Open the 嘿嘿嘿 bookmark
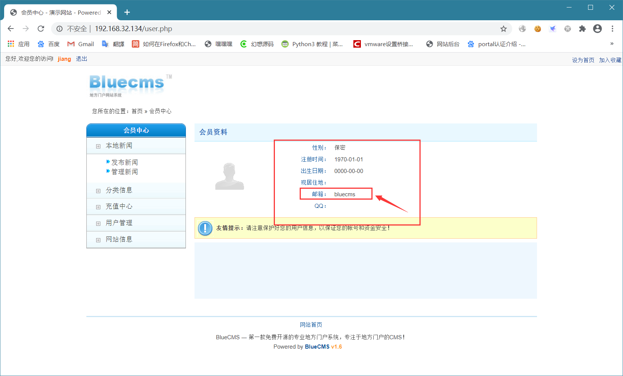This screenshot has width=623, height=376. pos(219,44)
